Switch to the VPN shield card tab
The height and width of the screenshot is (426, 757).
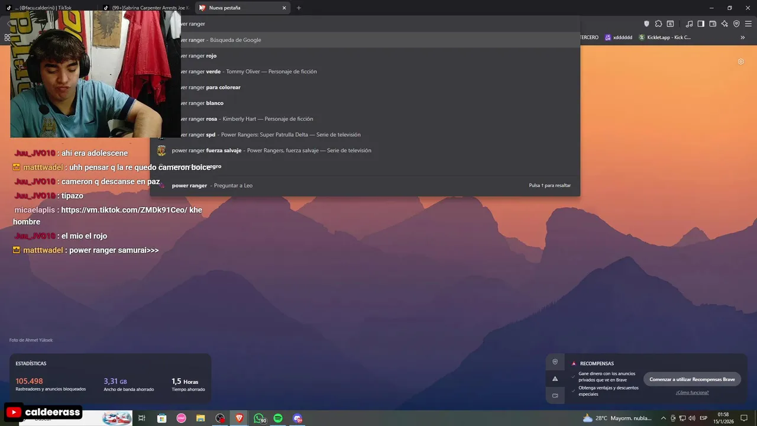(x=555, y=362)
